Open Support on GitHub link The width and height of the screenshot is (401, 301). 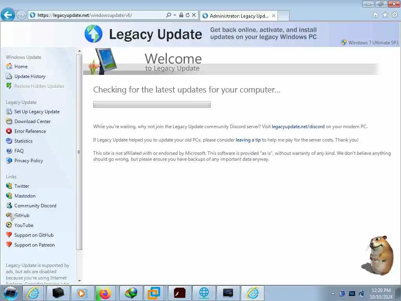point(34,235)
